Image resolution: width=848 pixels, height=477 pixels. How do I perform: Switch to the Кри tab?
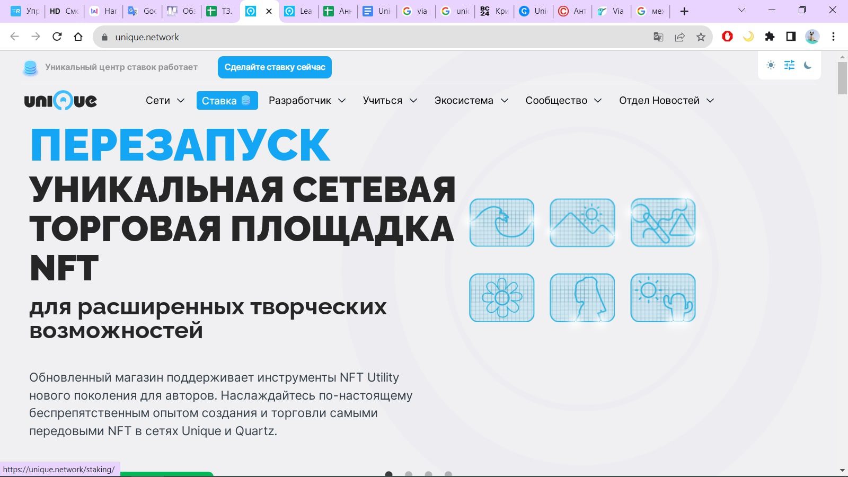tap(494, 11)
